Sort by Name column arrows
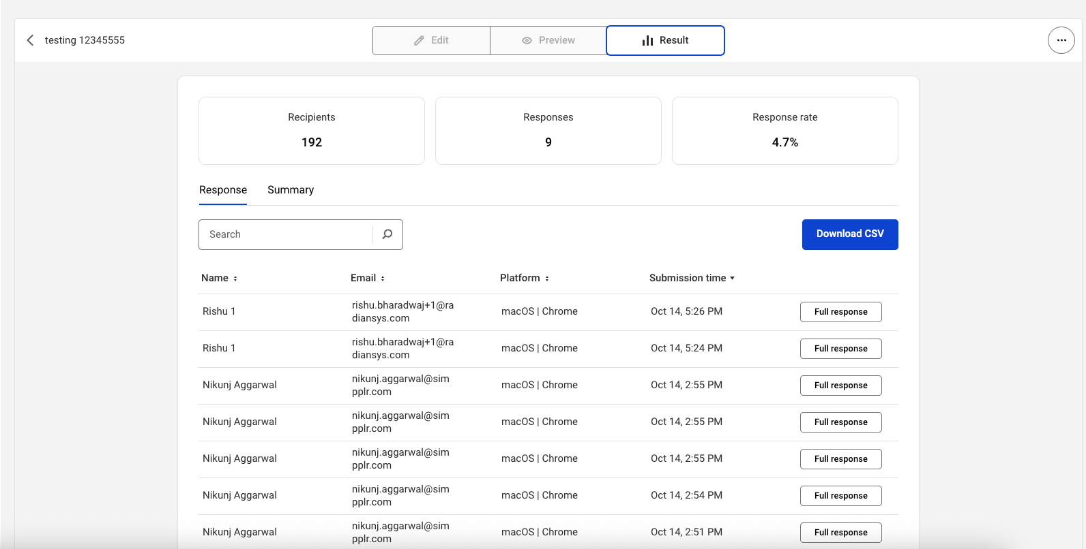Viewport: 1086px width, 549px height. click(x=235, y=279)
